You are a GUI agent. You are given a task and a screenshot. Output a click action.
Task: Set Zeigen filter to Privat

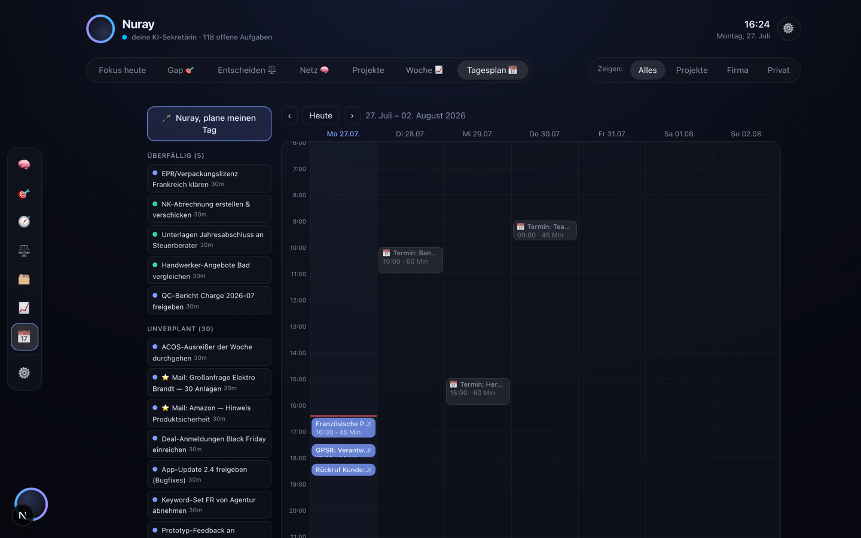pos(778,70)
